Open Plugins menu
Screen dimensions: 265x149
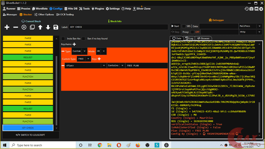pyautogui.click(x=98, y=9)
